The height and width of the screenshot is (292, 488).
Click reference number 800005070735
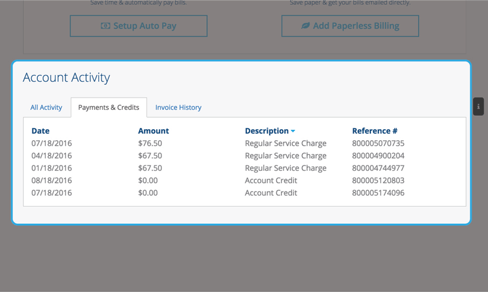pyautogui.click(x=378, y=143)
